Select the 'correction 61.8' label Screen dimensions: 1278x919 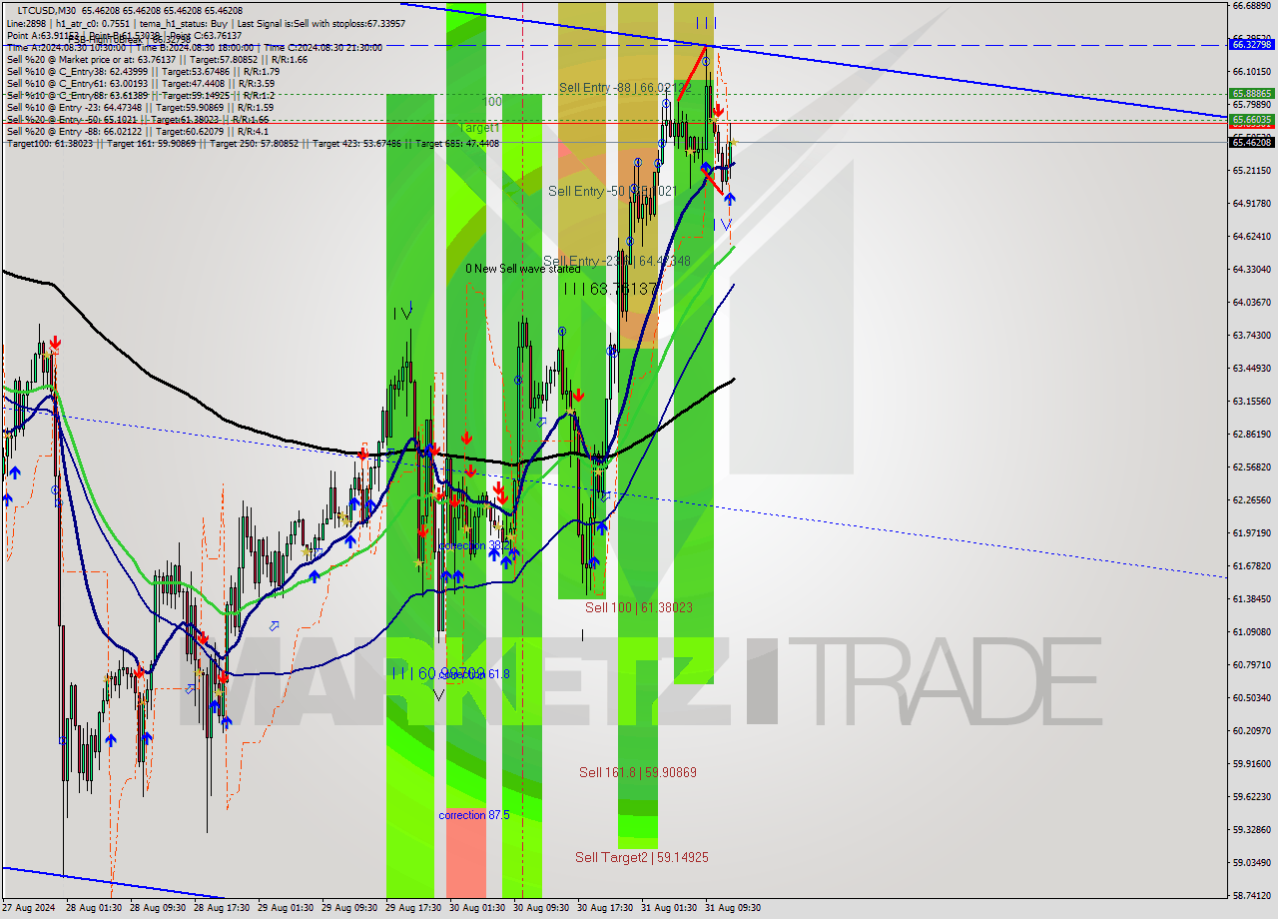click(x=474, y=674)
